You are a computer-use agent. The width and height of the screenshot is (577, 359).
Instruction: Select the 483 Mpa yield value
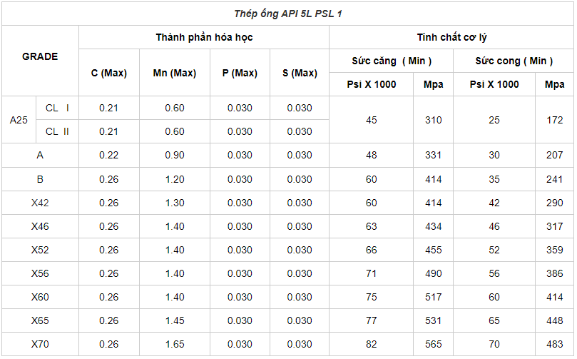tap(555, 344)
